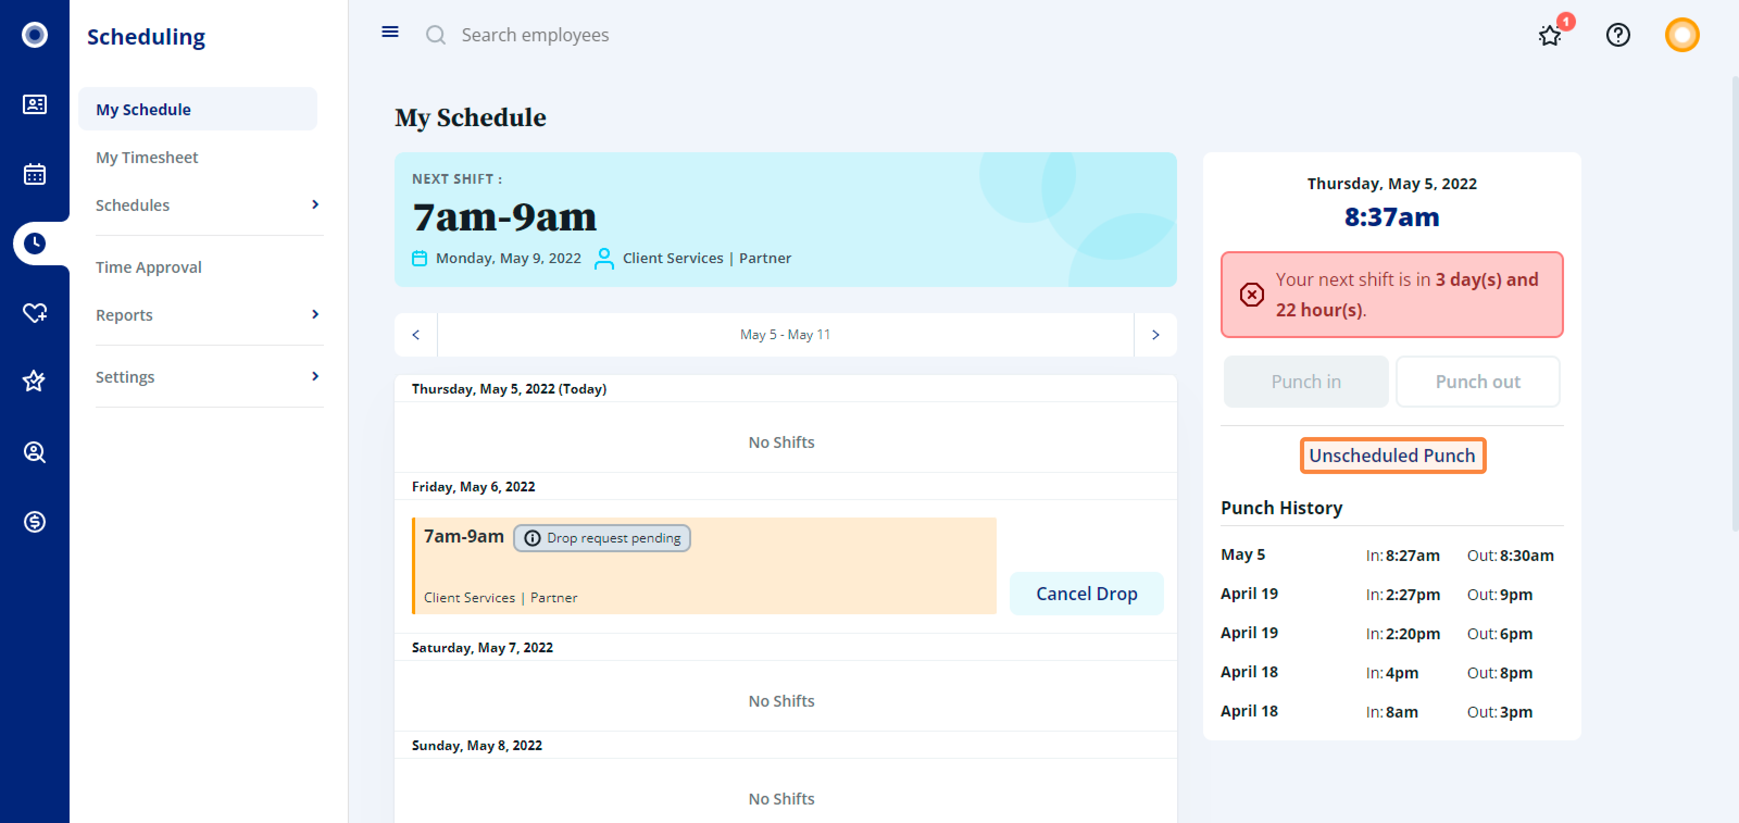The height and width of the screenshot is (823, 1739).
Task: Go to the next week with the right arrow
Action: (x=1156, y=335)
